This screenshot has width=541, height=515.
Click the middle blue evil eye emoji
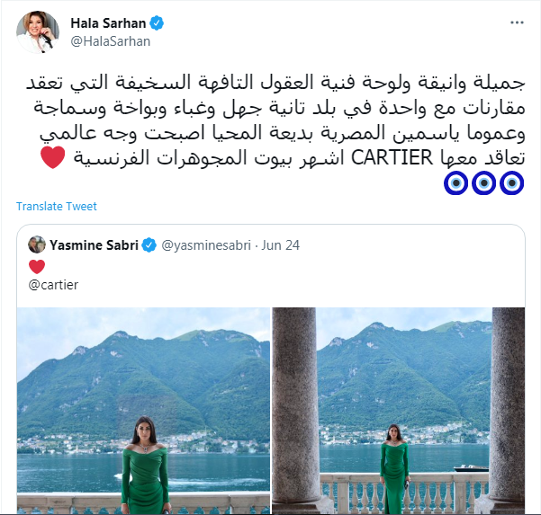[483, 183]
